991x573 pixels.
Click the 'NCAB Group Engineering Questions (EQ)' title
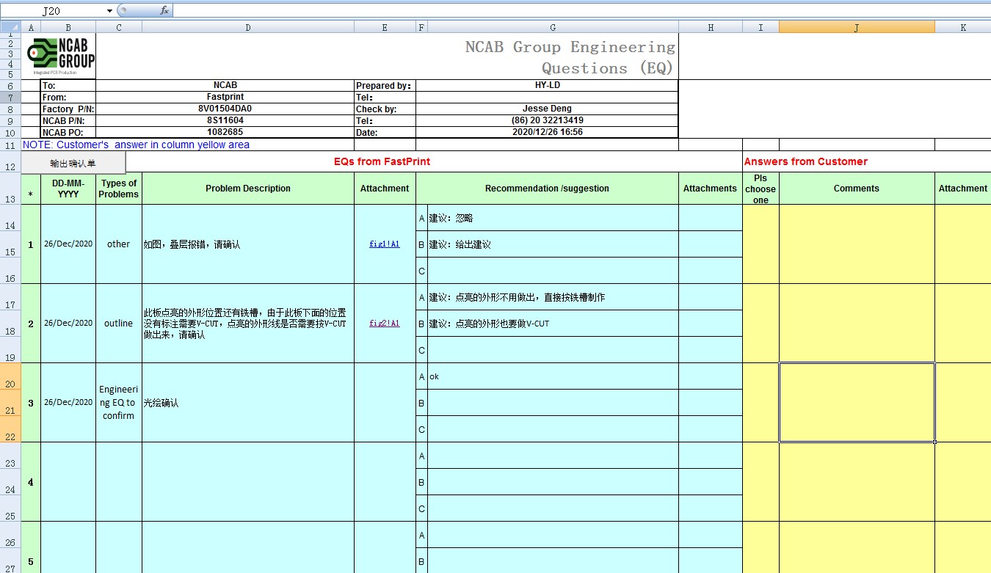570,57
